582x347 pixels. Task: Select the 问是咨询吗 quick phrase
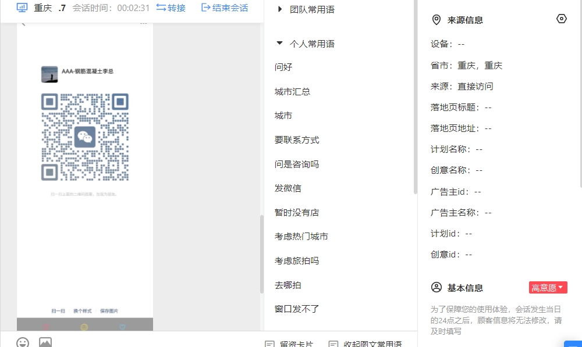[297, 164]
